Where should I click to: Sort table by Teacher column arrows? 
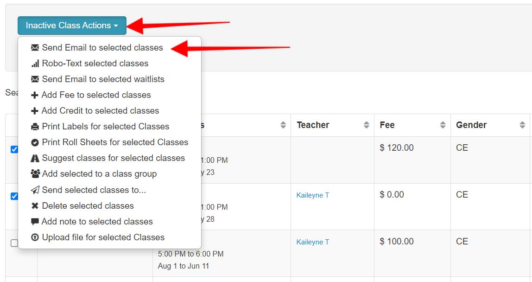click(366, 125)
